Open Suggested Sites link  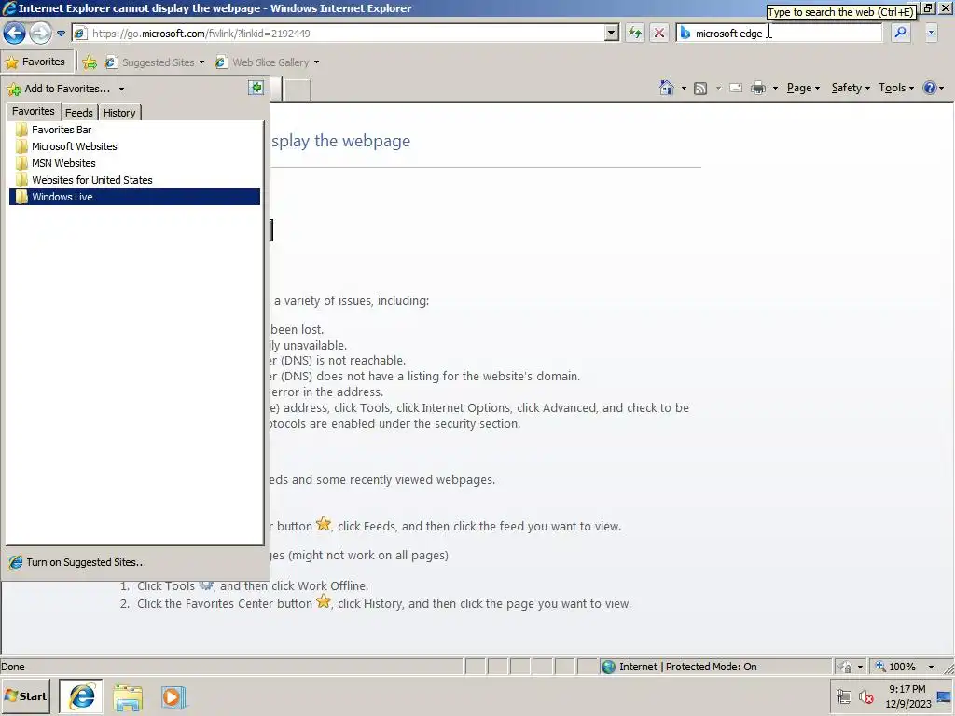point(150,62)
